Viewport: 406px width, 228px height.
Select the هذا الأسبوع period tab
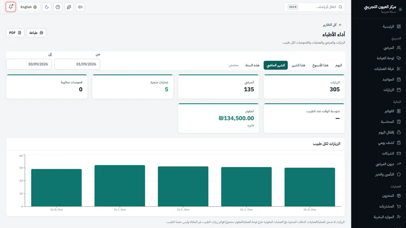320,65
